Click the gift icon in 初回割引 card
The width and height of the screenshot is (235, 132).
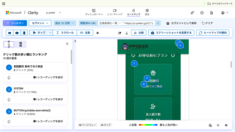point(153,73)
